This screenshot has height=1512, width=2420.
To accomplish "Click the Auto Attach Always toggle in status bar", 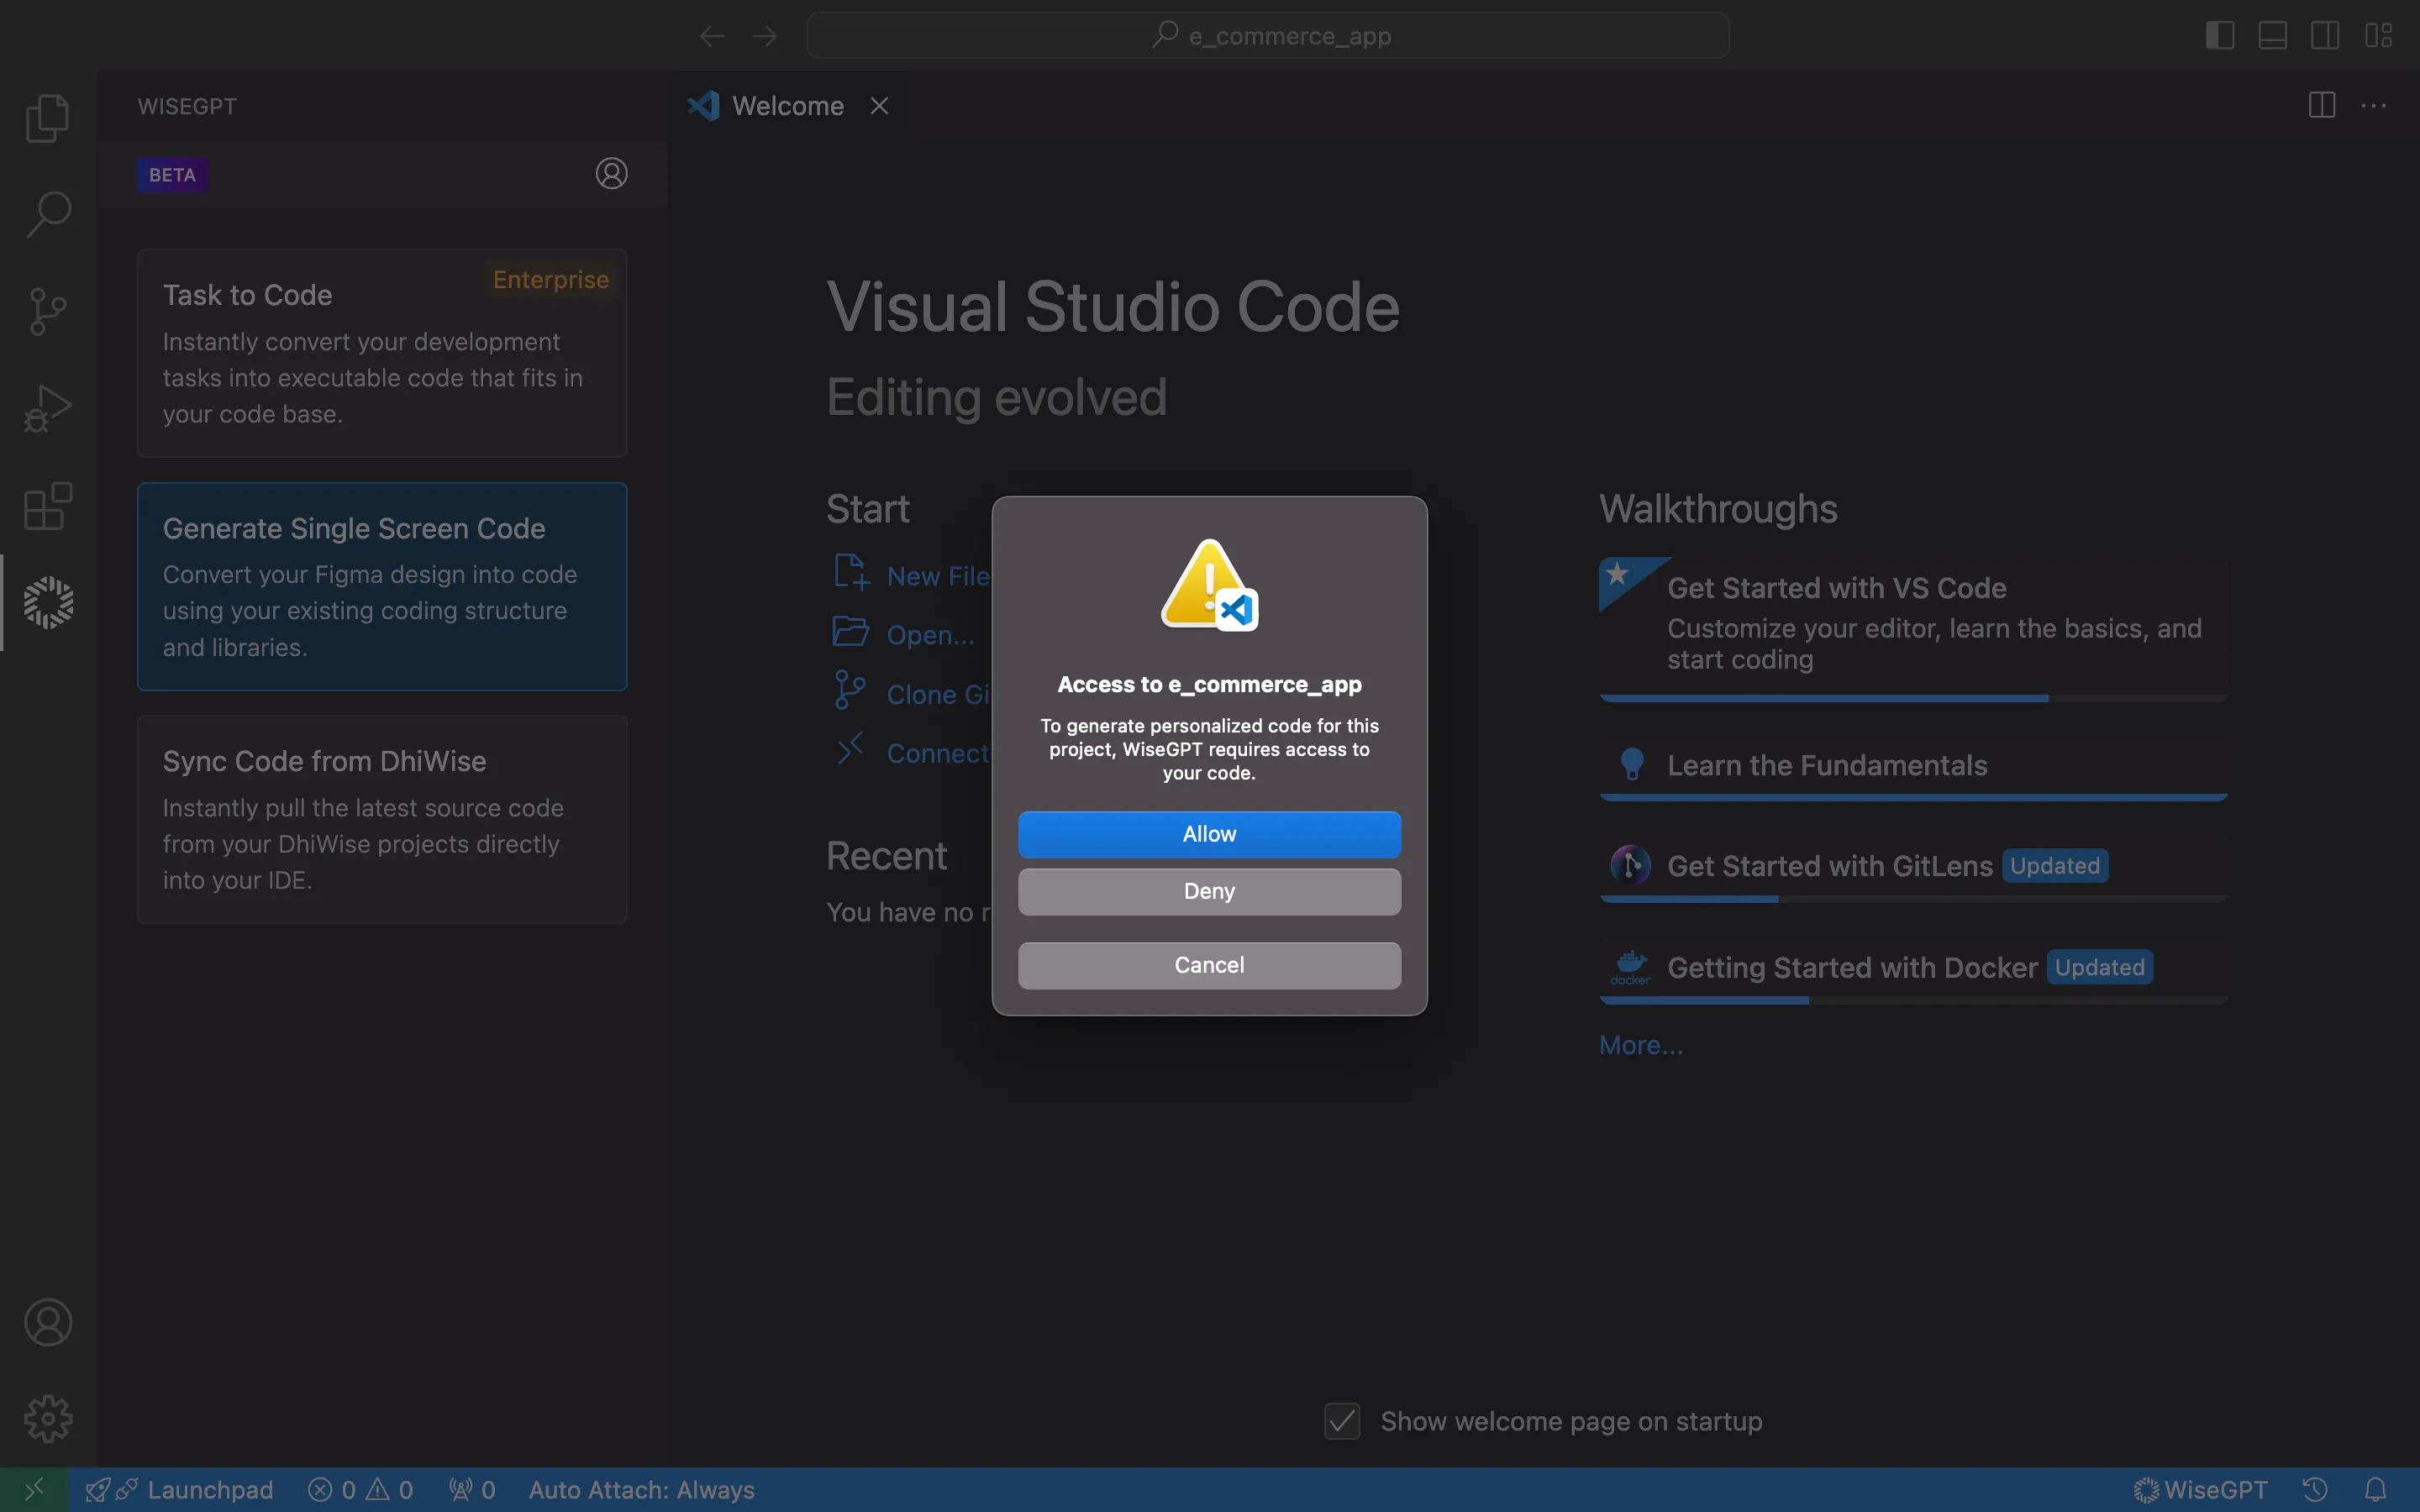I will (x=641, y=1489).
